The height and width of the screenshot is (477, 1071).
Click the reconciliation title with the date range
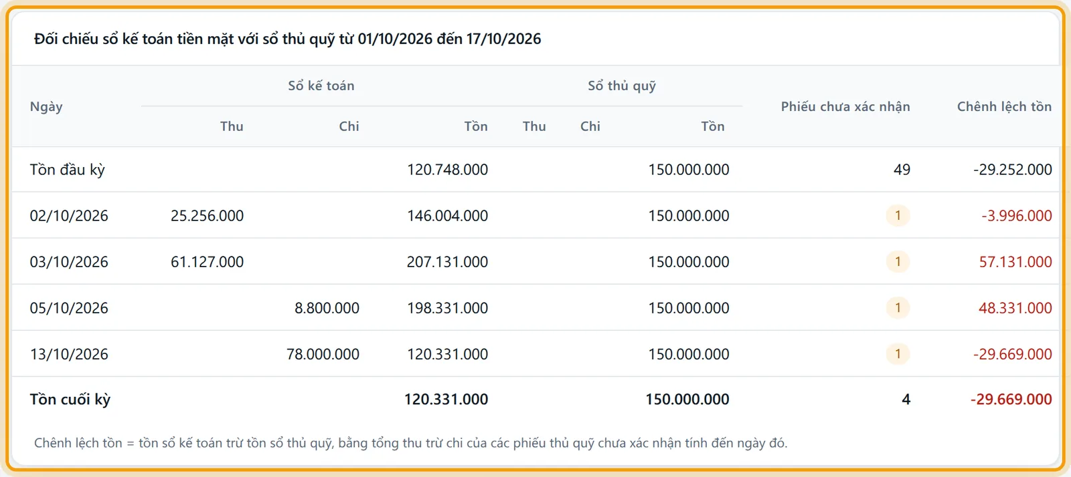pyautogui.click(x=288, y=39)
